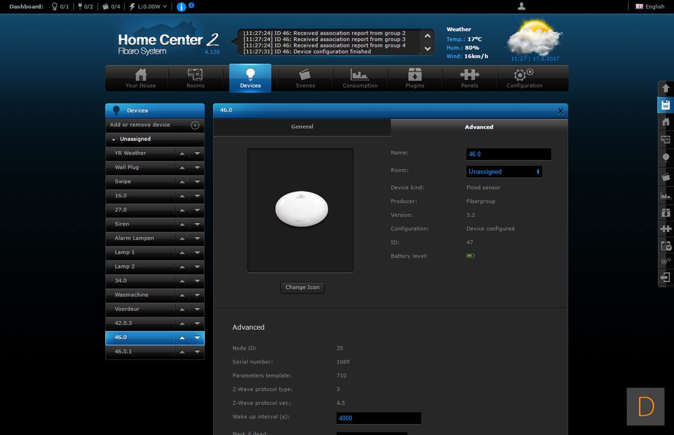Screen dimensions: 674x435
Task: Click the Devices panel header bulb icon
Action: 116,110
